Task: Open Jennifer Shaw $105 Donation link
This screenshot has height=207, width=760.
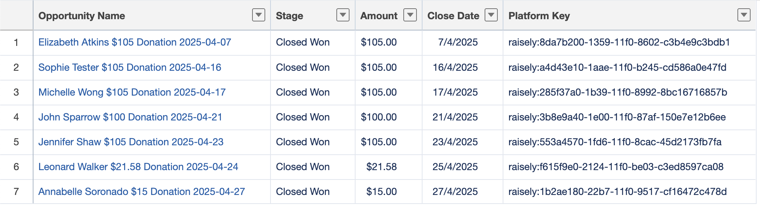Action: pyautogui.click(x=131, y=142)
